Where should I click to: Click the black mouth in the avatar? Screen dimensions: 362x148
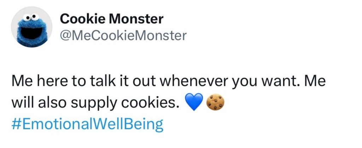pyautogui.click(x=32, y=33)
